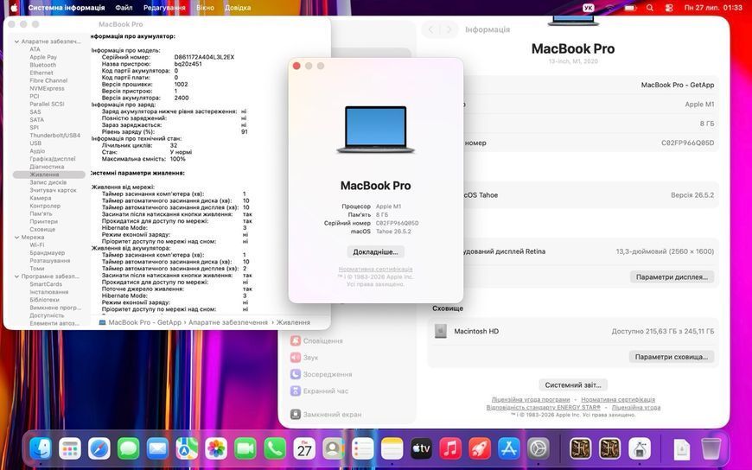Click the battery status icon in menu bar
This screenshot has width=752, height=470.
630,8
